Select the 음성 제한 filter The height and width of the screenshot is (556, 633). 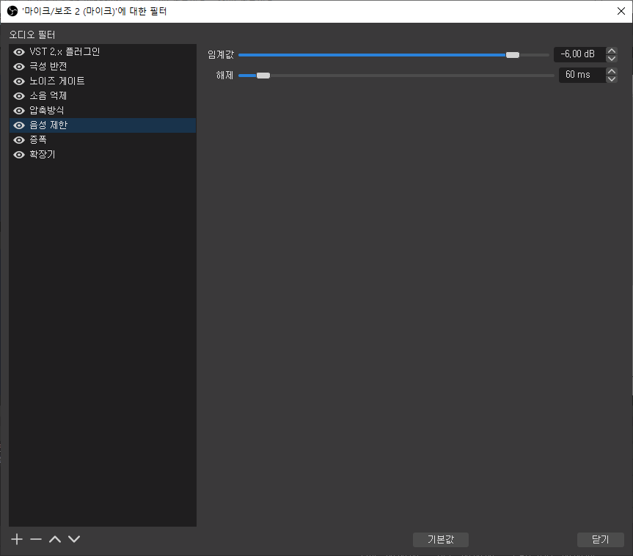pyautogui.click(x=103, y=125)
